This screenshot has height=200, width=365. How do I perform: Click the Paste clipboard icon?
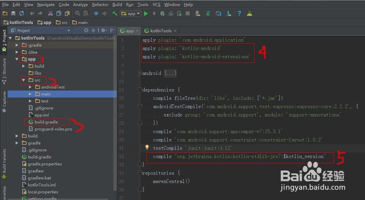(x=67, y=14)
